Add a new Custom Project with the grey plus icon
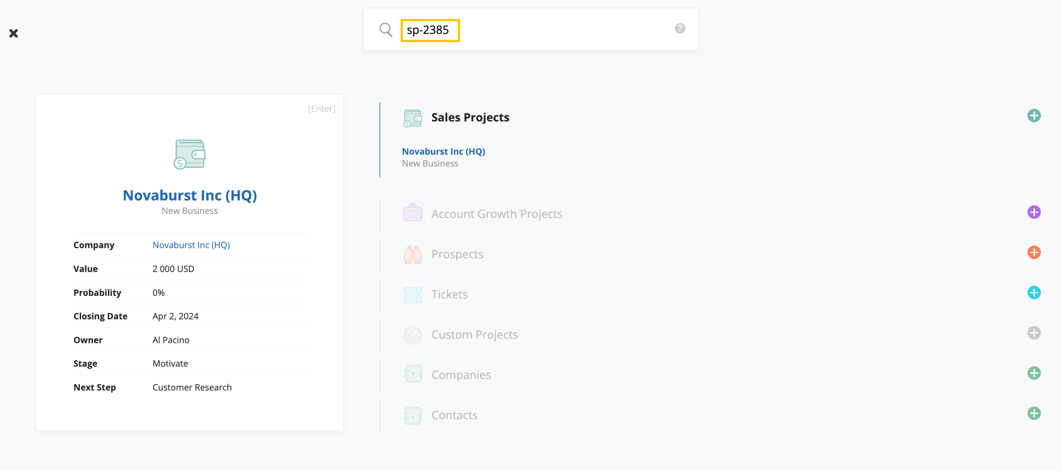1061x471 pixels. (x=1033, y=333)
